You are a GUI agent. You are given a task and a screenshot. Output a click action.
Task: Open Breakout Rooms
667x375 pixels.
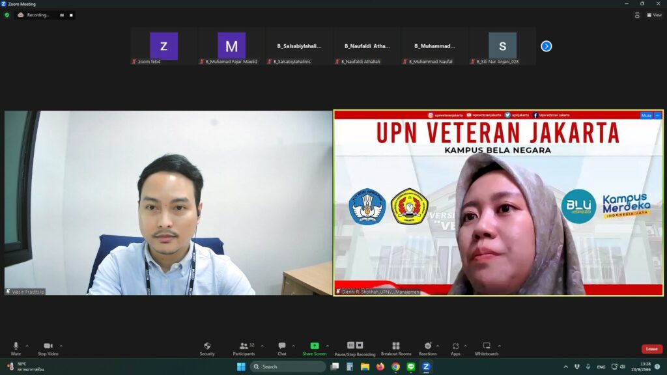pyautogui.click(x=396, y=349)
